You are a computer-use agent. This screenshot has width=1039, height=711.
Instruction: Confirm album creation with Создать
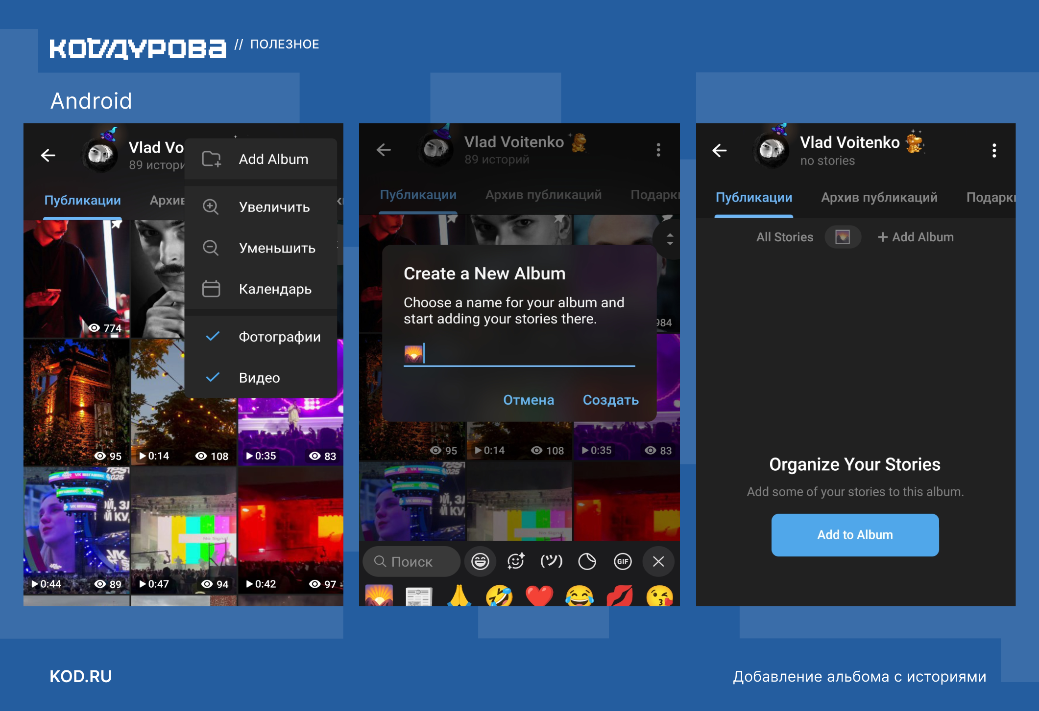coord(610,400)
